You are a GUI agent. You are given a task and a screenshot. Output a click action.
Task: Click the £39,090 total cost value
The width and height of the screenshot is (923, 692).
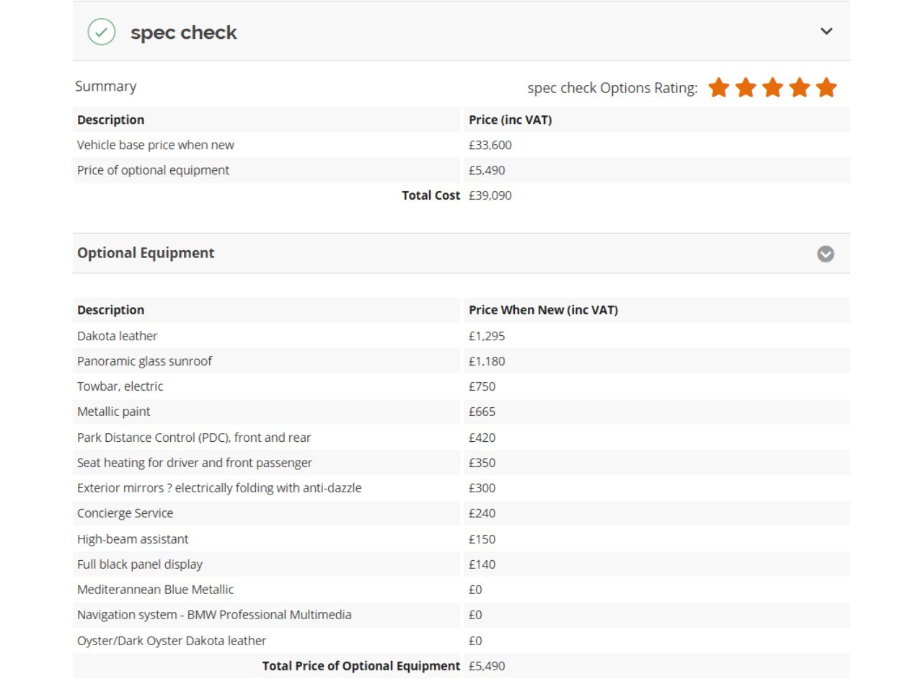pyautogui.click(x=490, y=195)
